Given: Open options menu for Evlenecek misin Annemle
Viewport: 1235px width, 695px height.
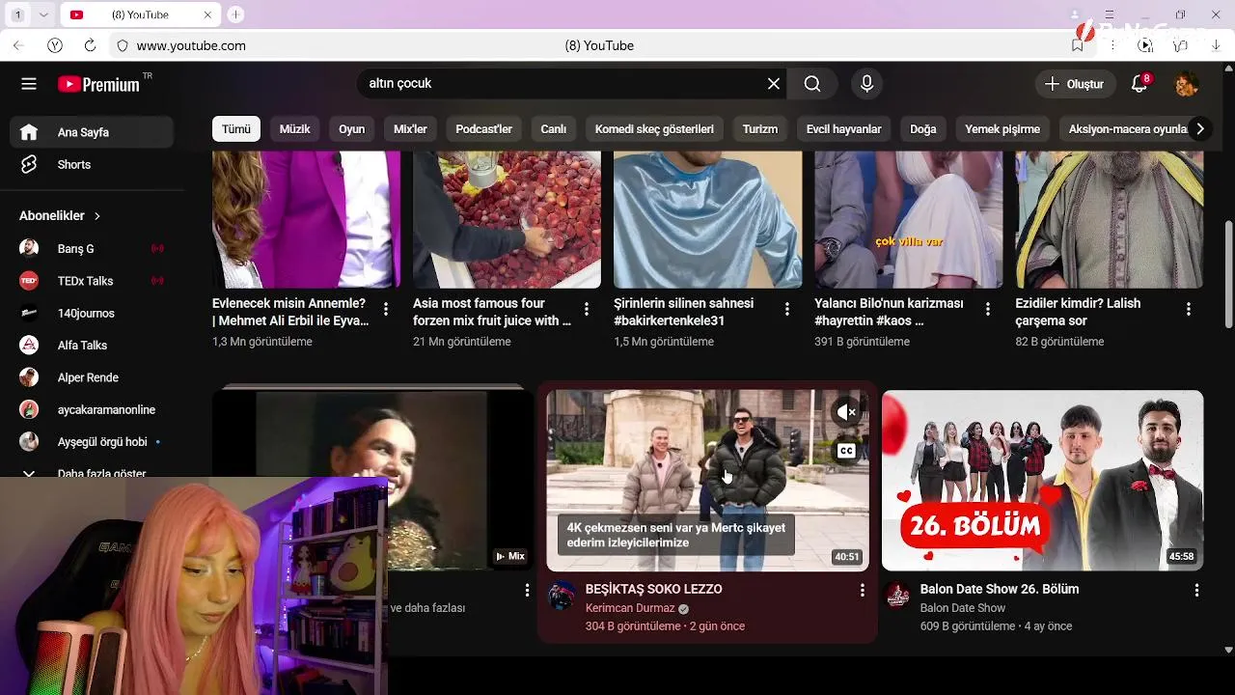Looking at the screenshot, I should coord(385,309).
